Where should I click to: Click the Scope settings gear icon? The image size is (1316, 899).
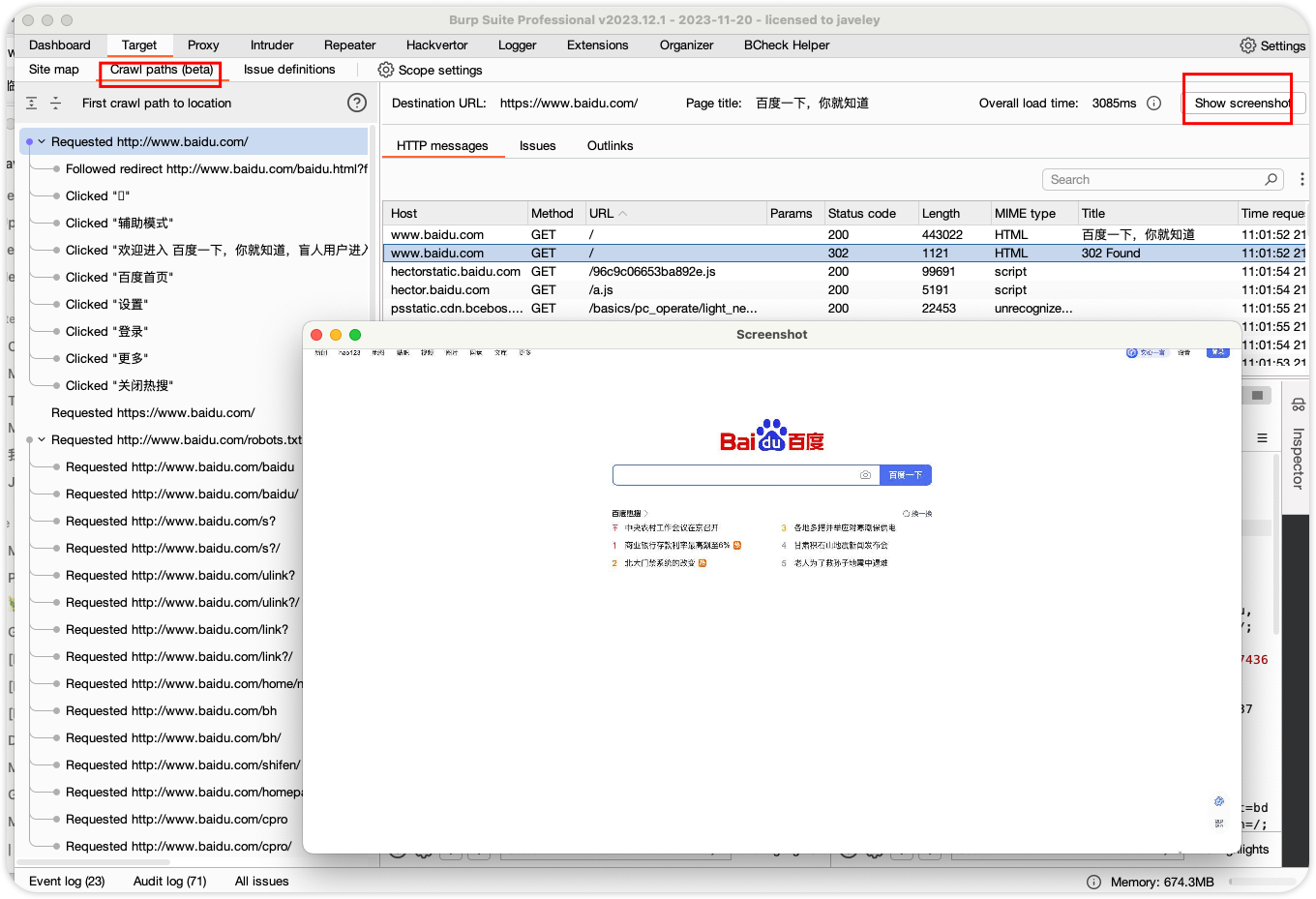(x=386, y=70)
